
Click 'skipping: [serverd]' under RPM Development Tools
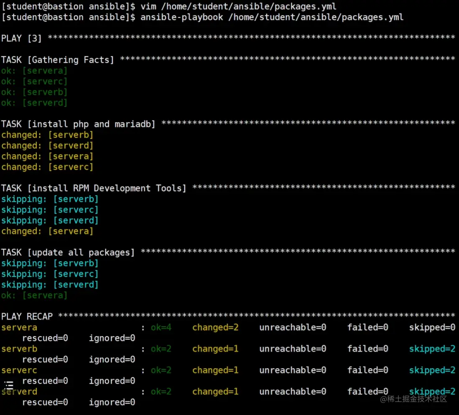50,220
